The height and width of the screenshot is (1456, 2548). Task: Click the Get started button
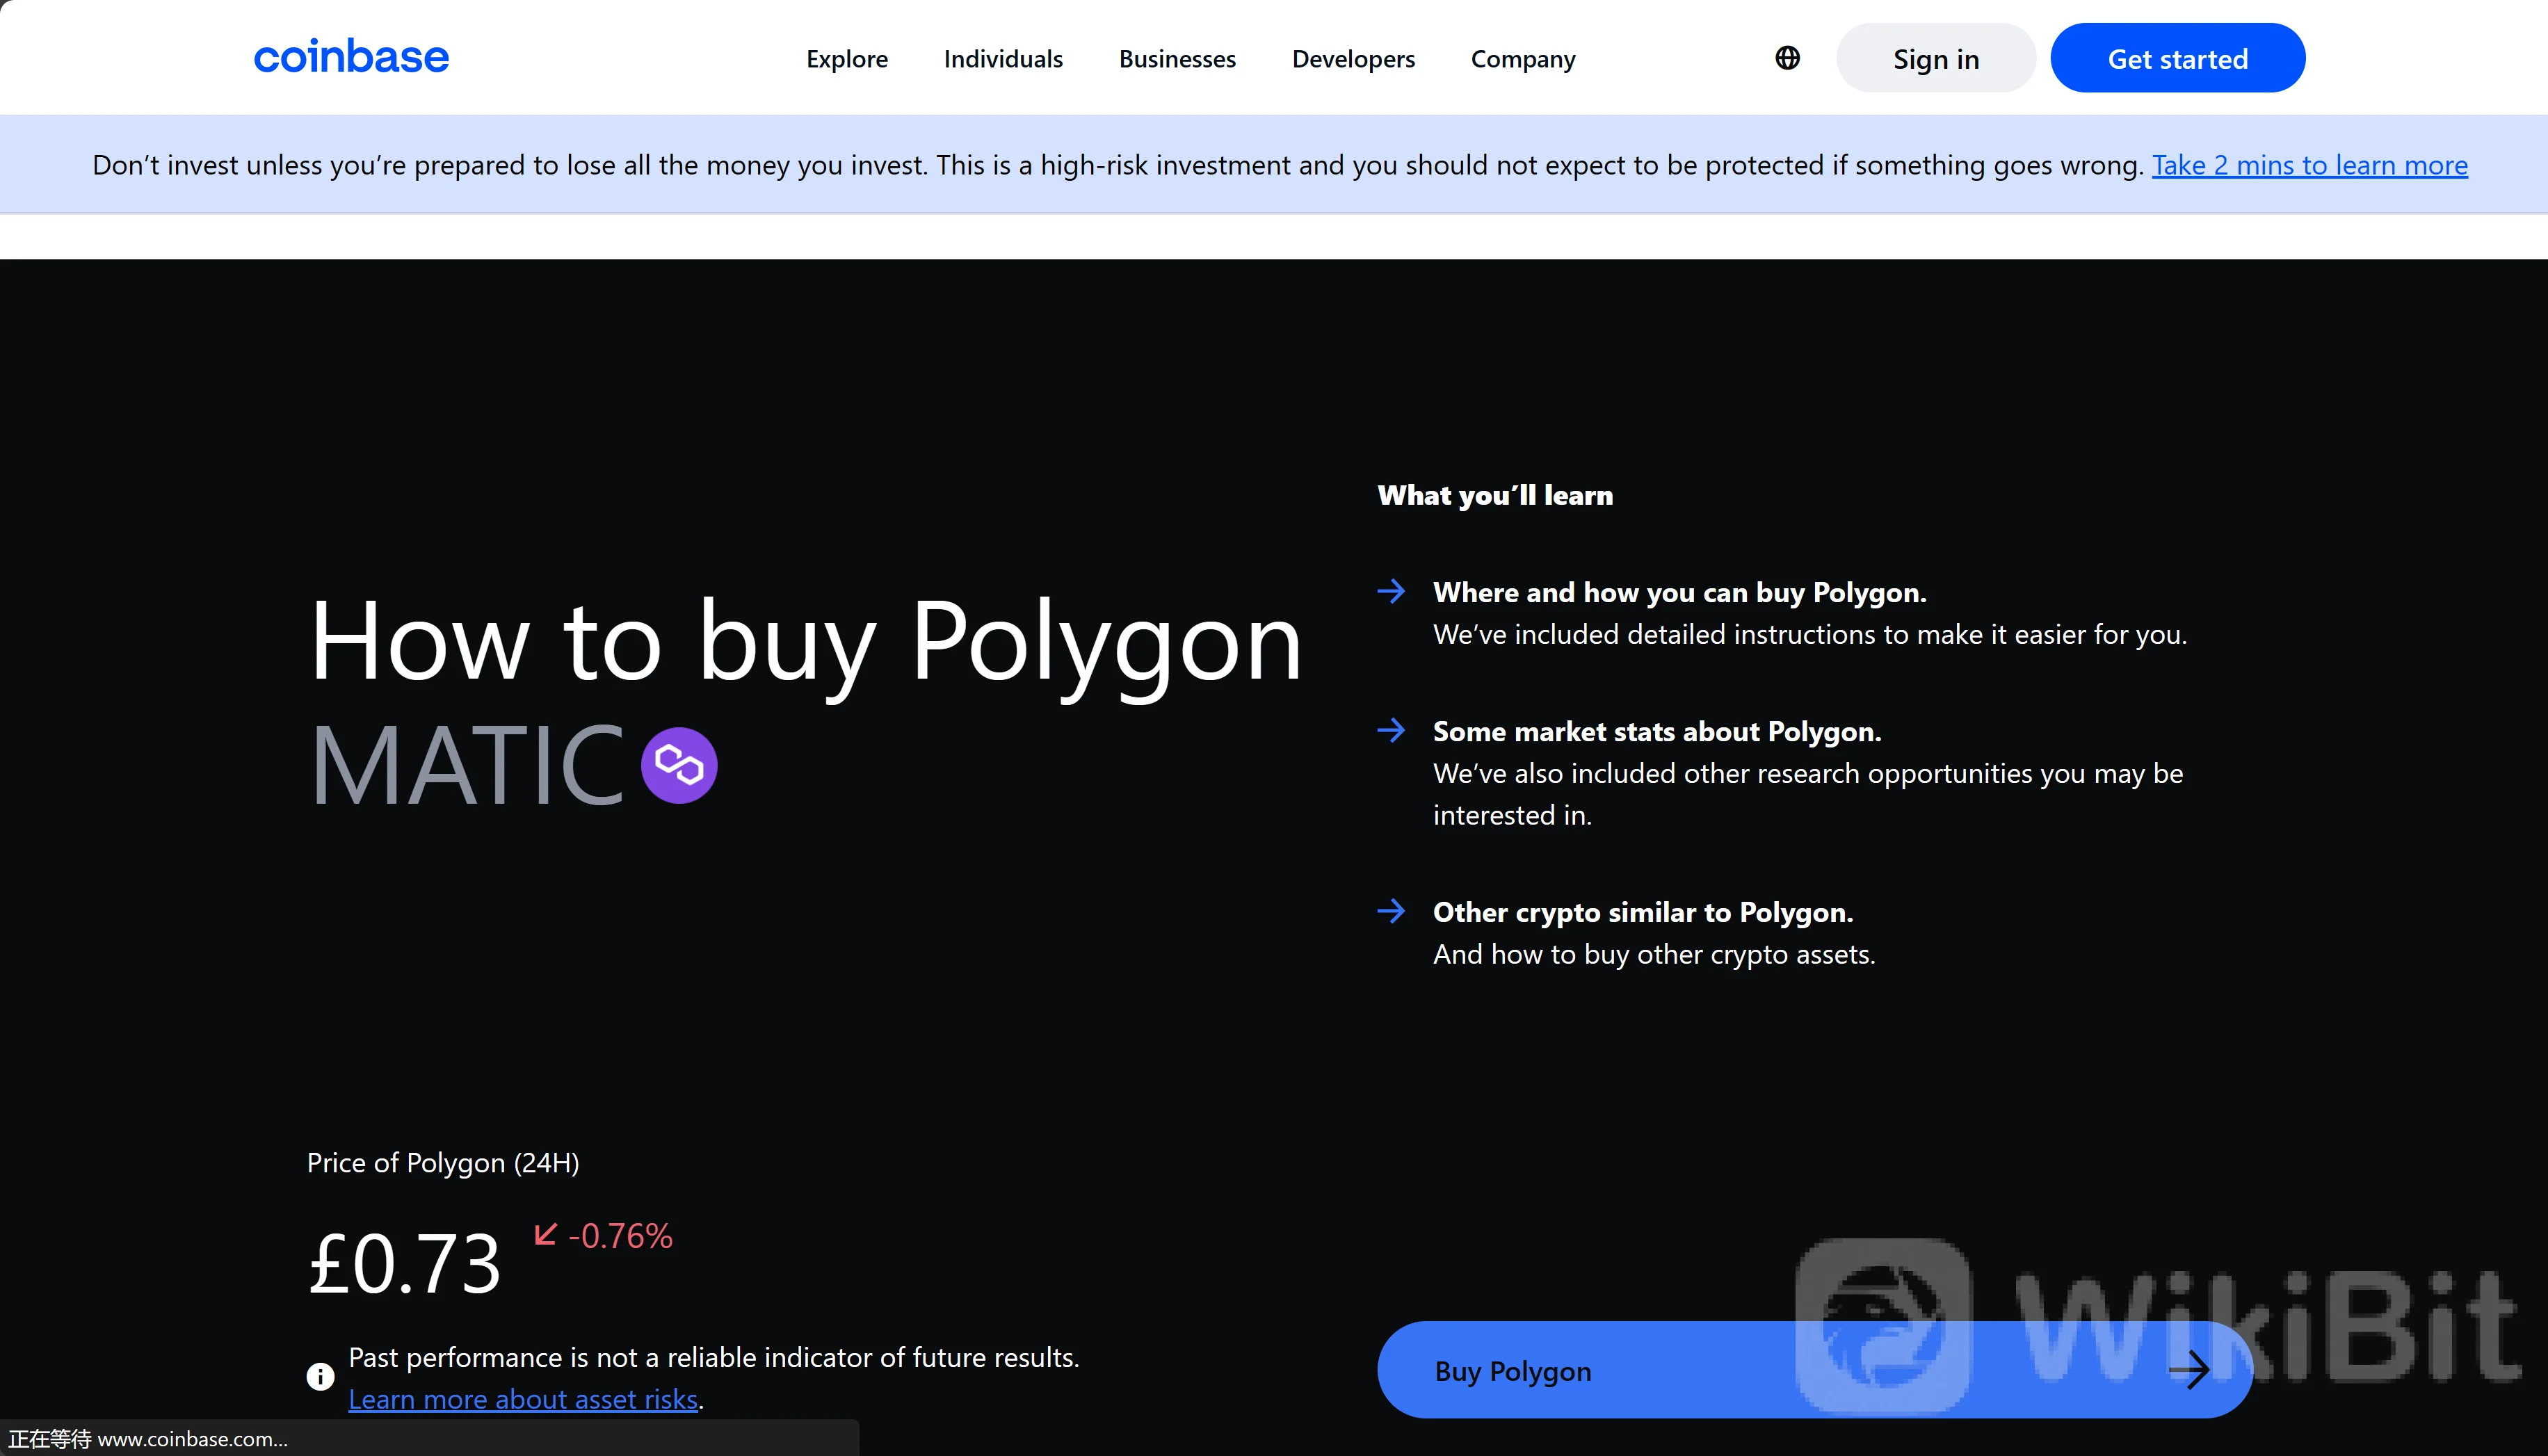(x=2178, y=58)
